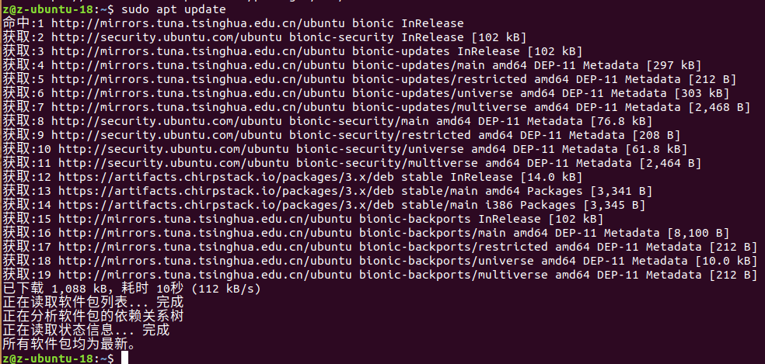Click the terminal cursor block at the prompt
This screenshot has height=364, width=765.
(125, 358)
